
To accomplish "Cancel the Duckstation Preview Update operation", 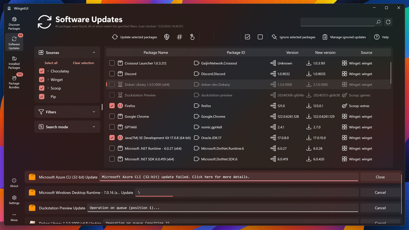I will point(380,208).
